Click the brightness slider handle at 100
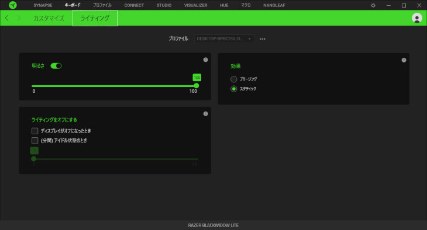Image resolution: width=427 pixels, height=230 pixels. click(197, 86)
